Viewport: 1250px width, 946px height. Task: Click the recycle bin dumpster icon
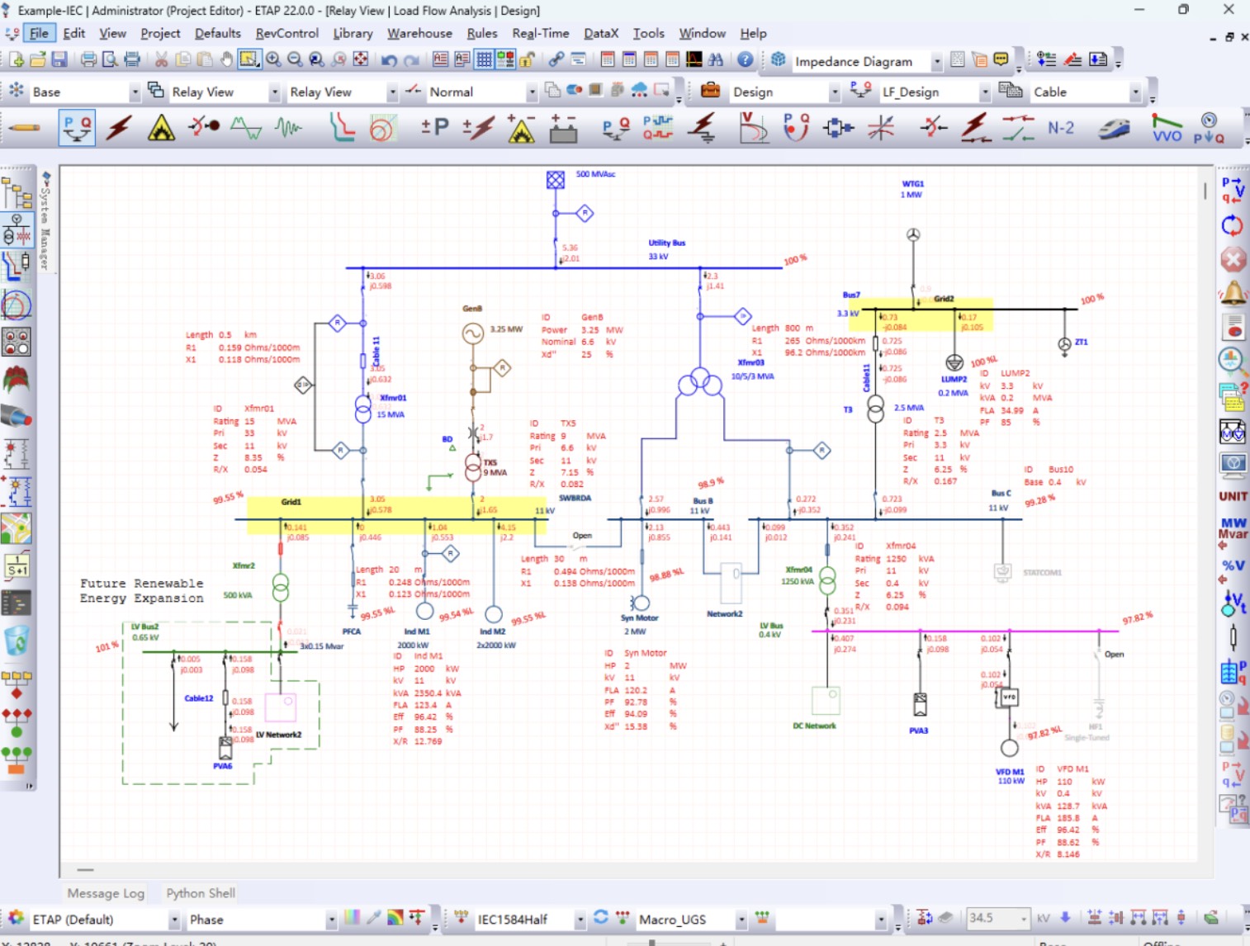(17, 639)
